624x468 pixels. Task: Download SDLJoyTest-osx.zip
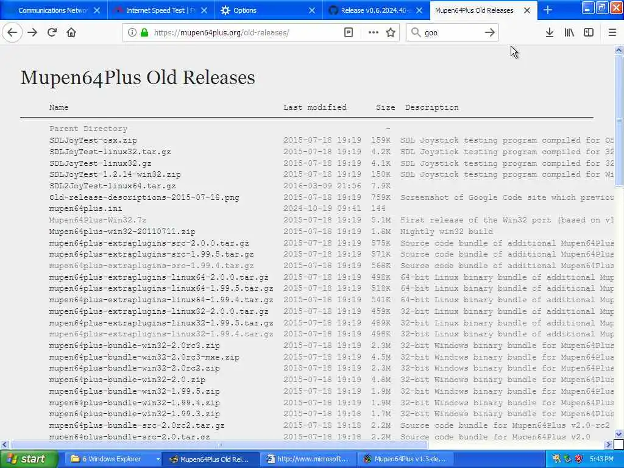(x=93, y=140)
